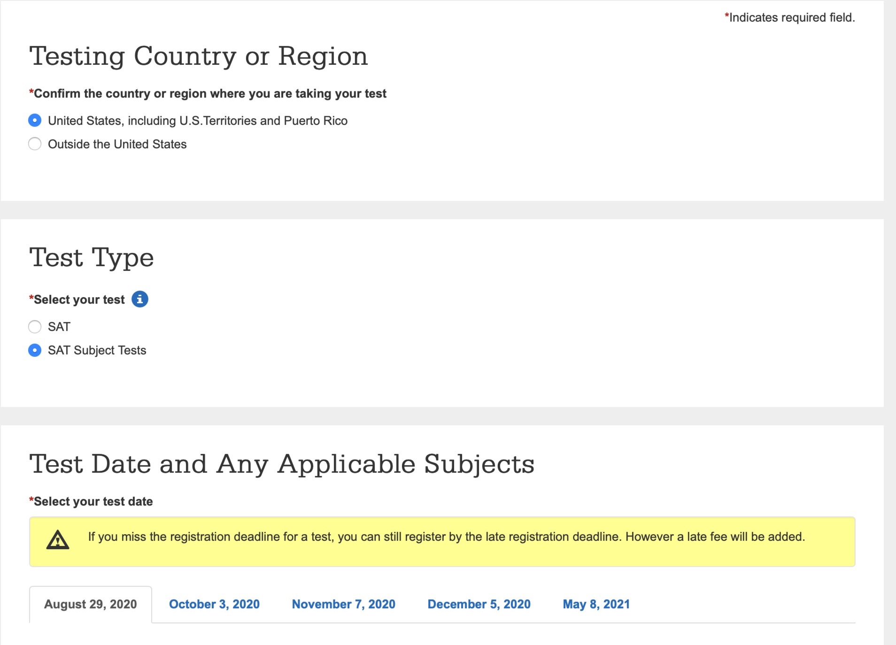This screenshot has width=896, height=645.
Task: Go to the May 8, 2021 tab
Action: tap(596, 604)
